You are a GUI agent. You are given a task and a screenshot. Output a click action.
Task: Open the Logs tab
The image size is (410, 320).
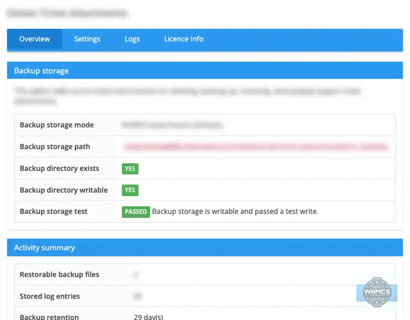pos(132,39)
